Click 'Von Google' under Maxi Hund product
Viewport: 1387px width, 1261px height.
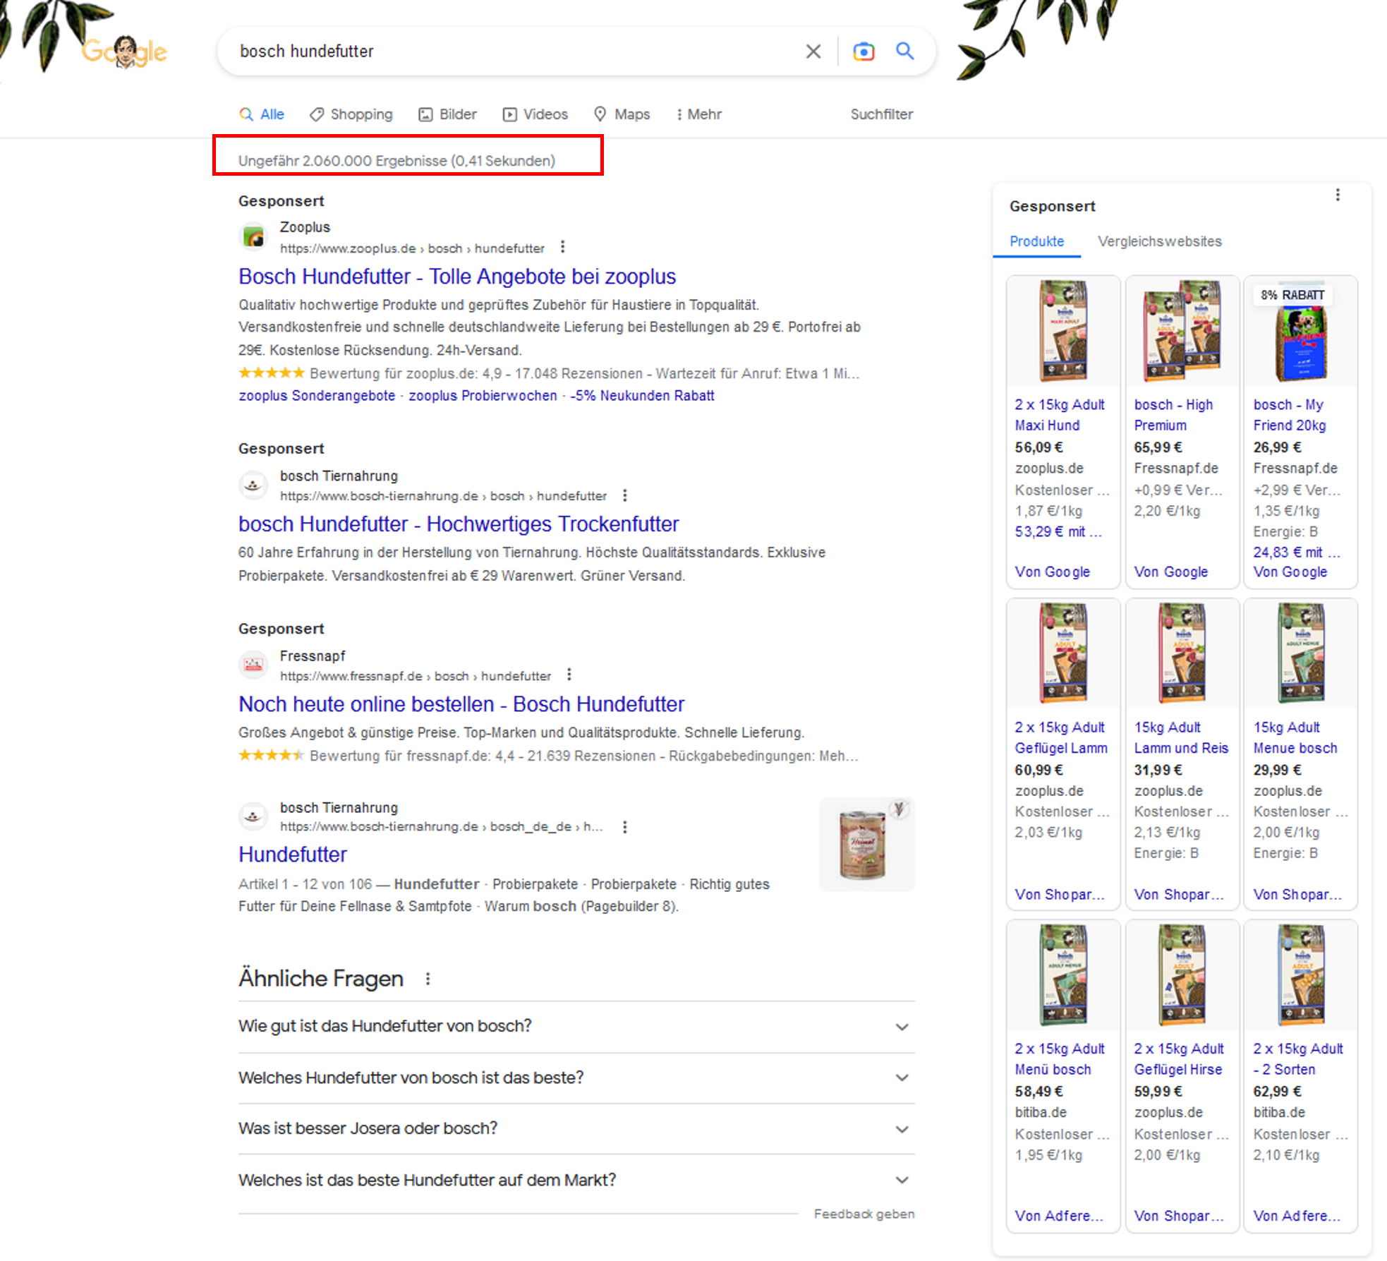(x=1052, y=572)
